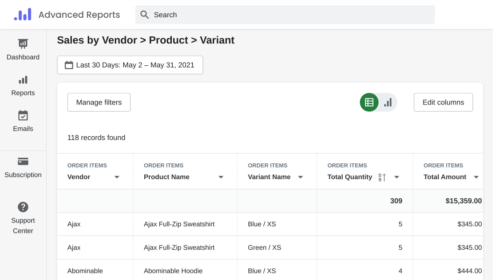Viewport: 493px width, 280px height.
Task: Click Ajax vendor in Green / XS row
Action: (74, 248)
